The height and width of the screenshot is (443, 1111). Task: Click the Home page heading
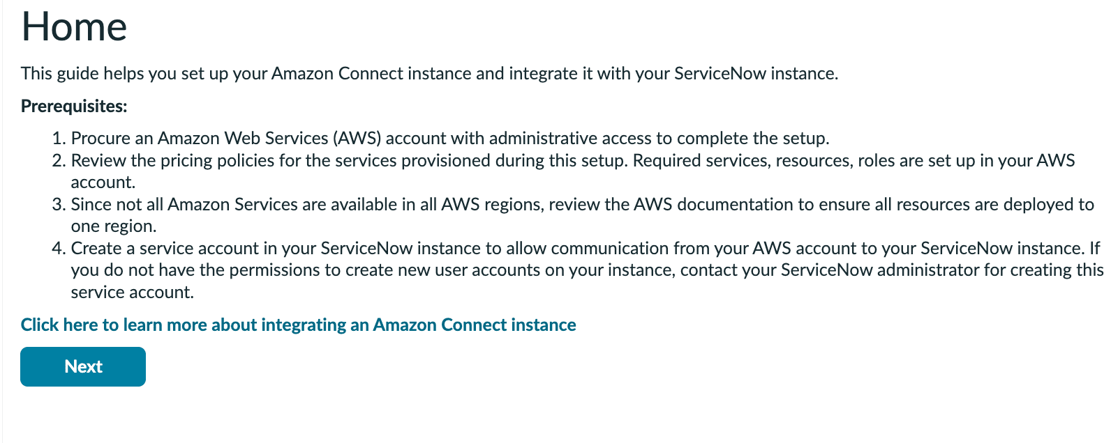74,27
